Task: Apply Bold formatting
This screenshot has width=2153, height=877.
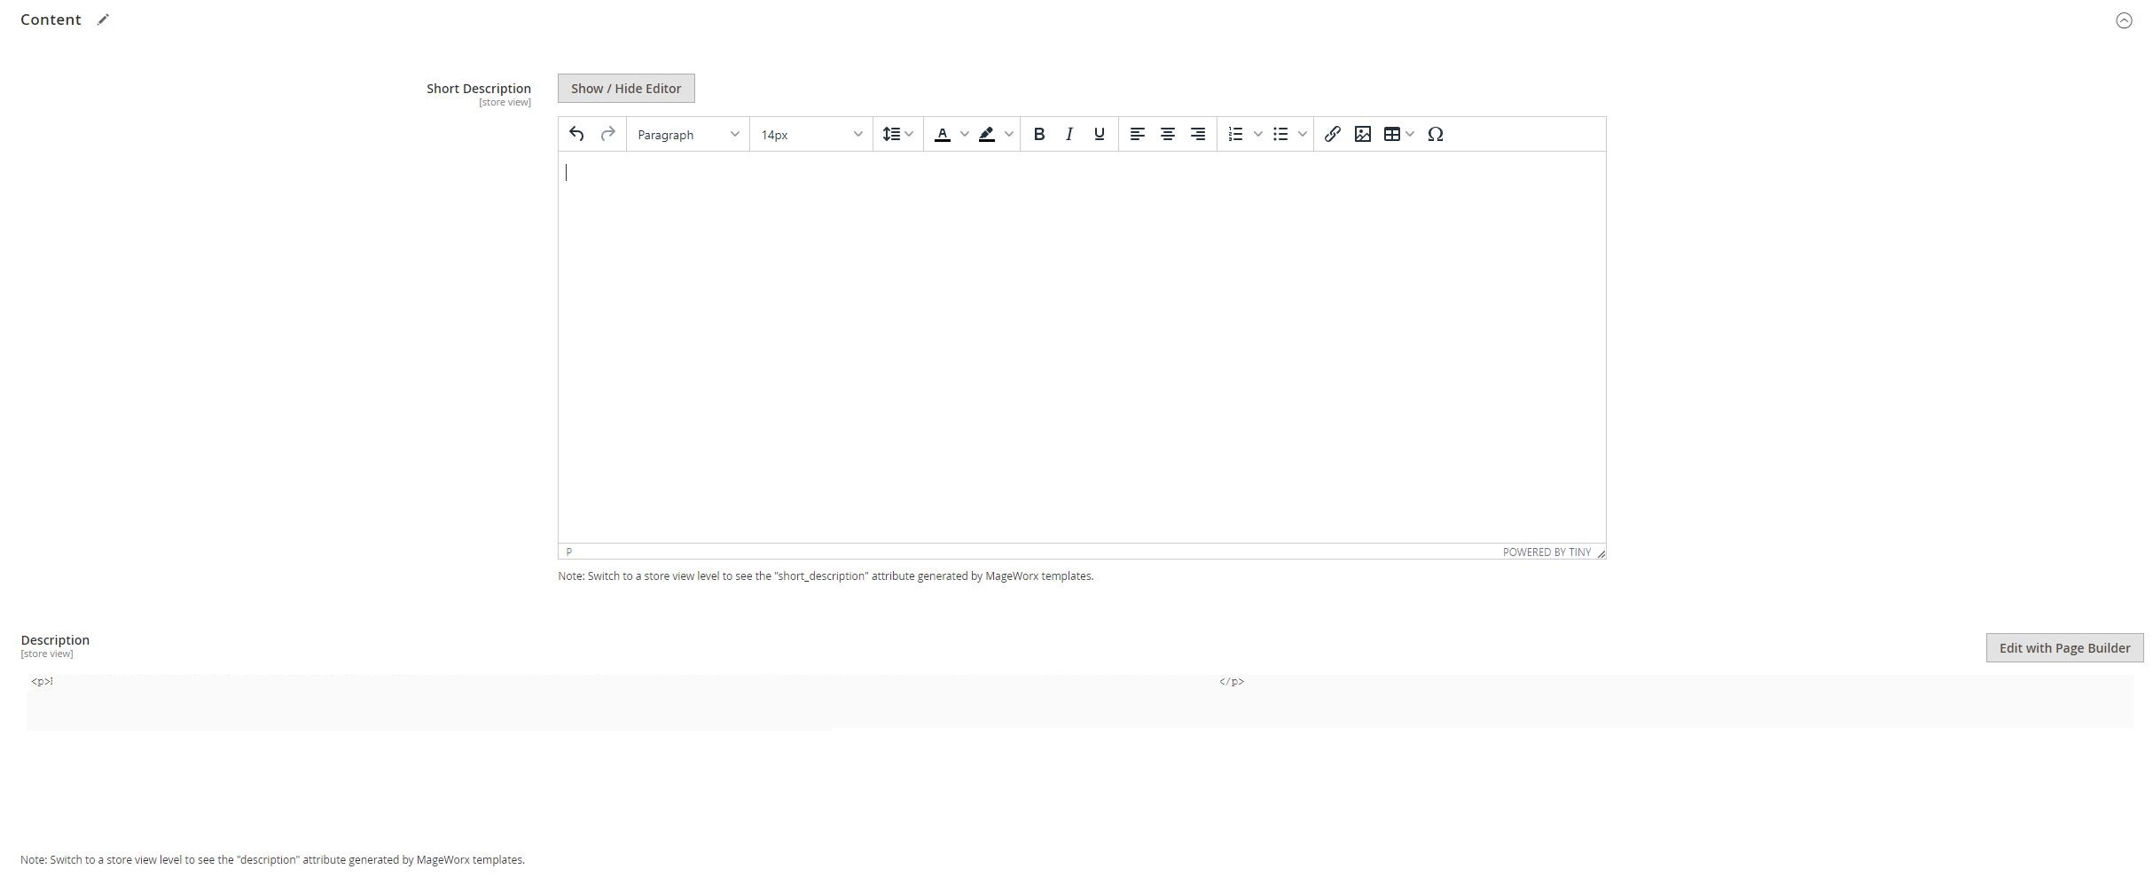Action: [1039, 134]
